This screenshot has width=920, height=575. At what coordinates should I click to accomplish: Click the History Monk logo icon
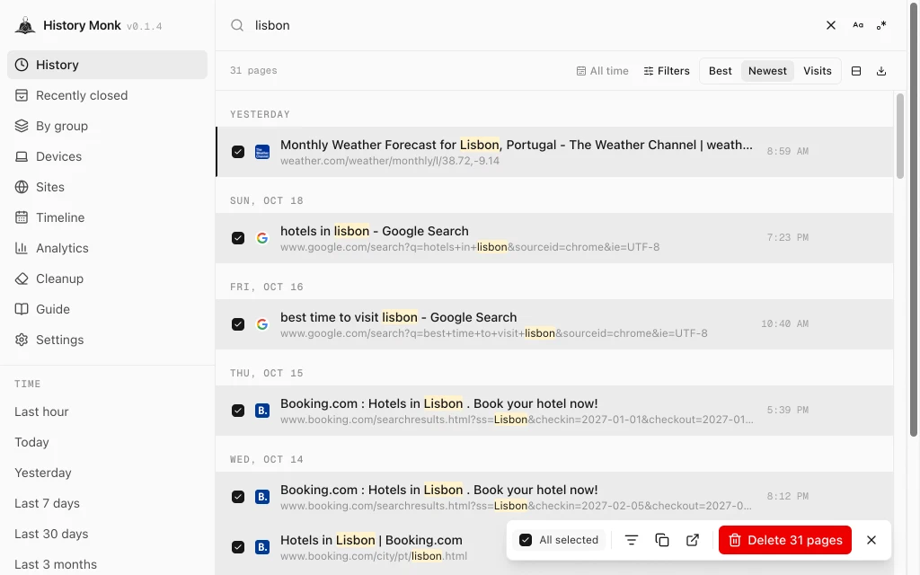click(24, 25)
